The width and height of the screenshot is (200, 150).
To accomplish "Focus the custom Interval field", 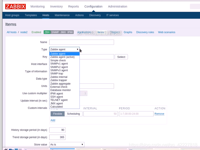I will click(x=100, y=114).
